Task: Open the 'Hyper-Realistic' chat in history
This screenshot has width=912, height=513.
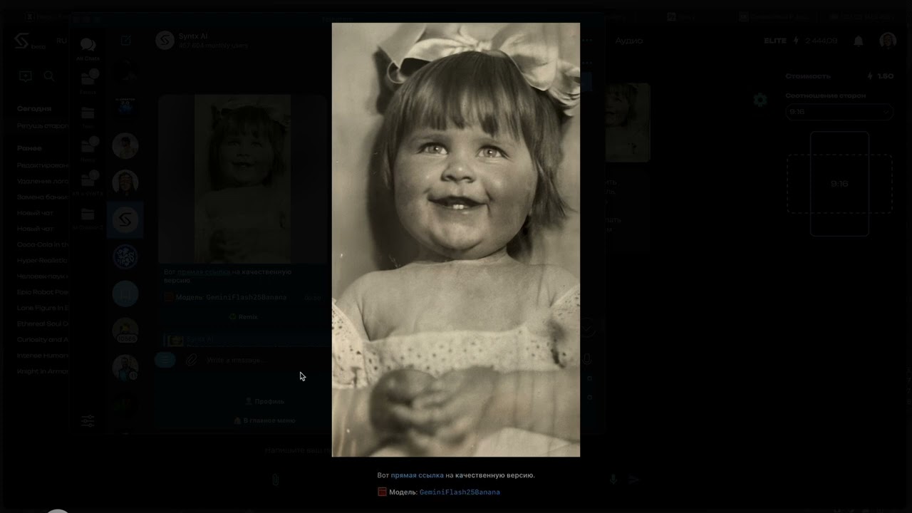Action: click(x=43, y=260)
